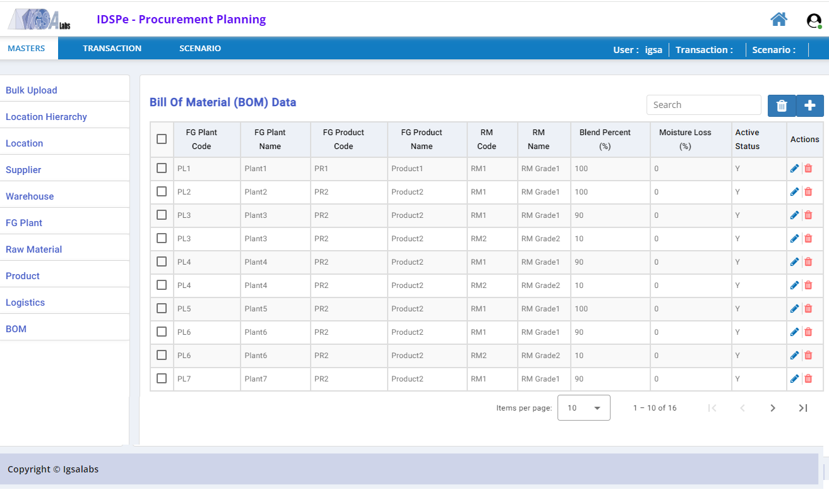Focus the Search input field
This screenshot has width=829, height=492.
704,105
